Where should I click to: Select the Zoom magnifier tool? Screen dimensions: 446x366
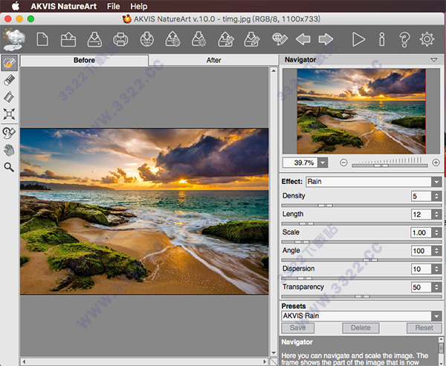point(9,167)
